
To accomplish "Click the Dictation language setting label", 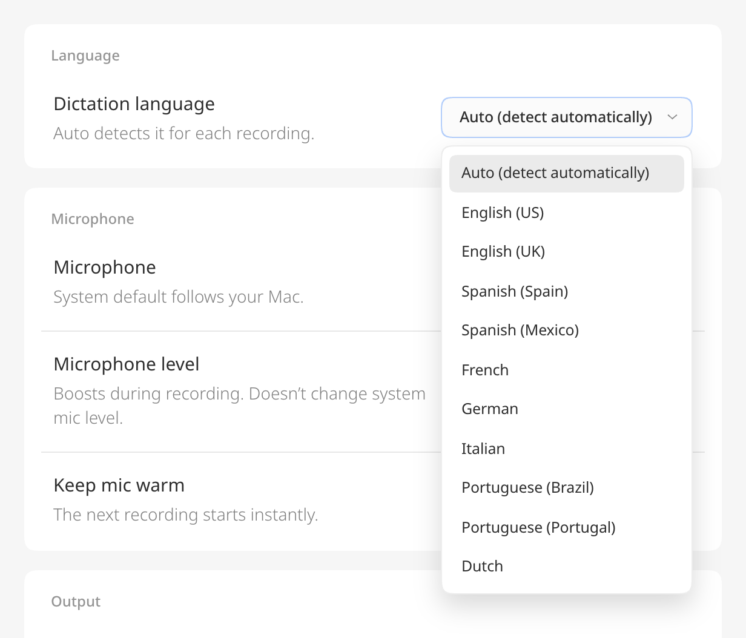I will [x=134, y=104].
